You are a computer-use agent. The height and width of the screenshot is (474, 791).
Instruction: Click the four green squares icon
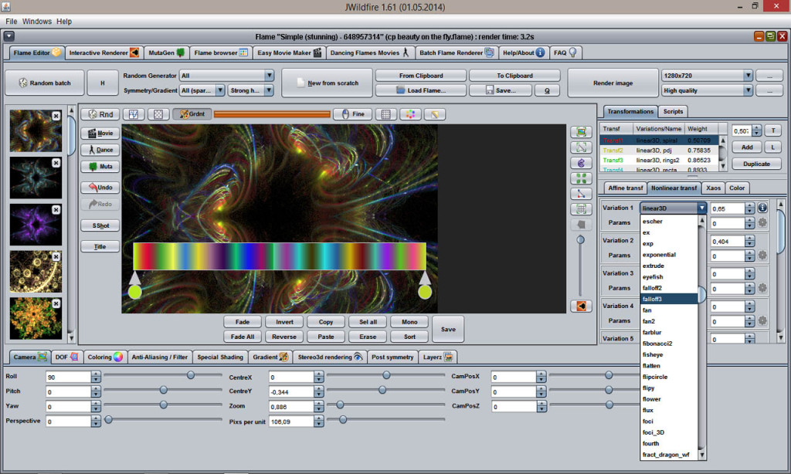pos(581,178)
